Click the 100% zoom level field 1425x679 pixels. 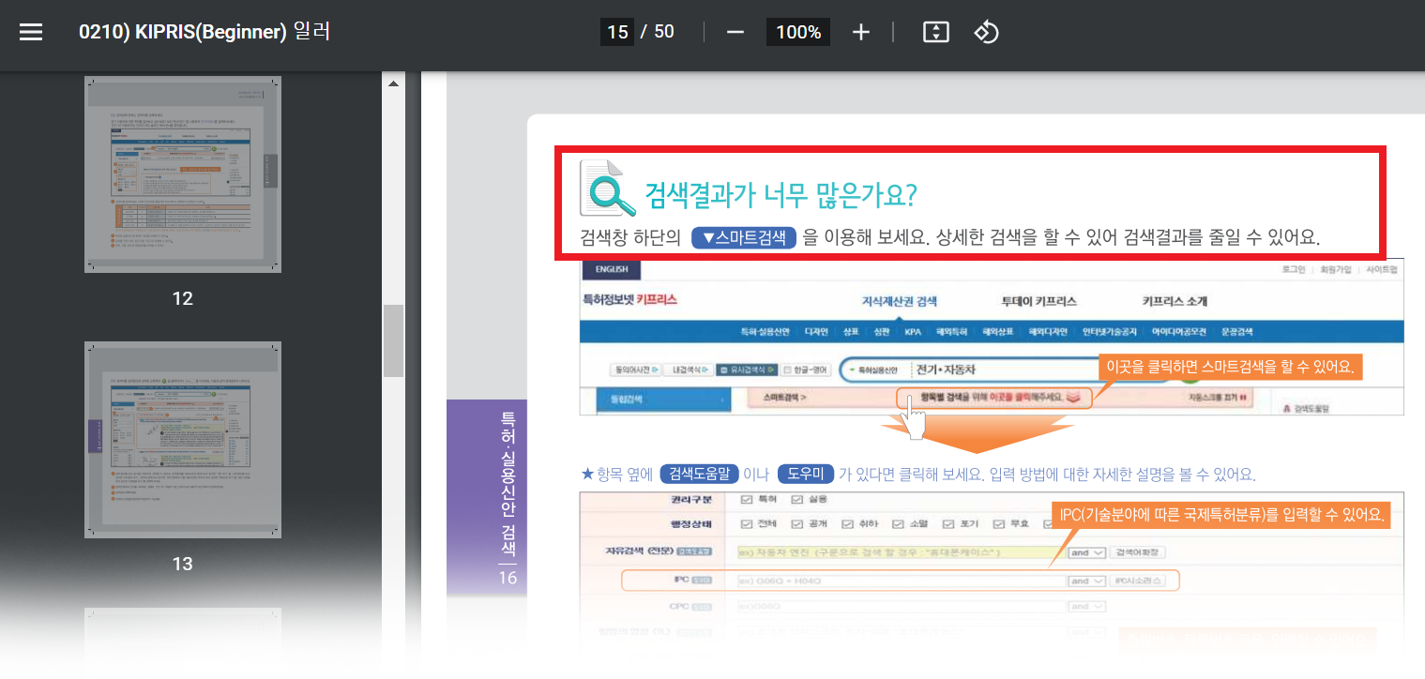(798, 32)
